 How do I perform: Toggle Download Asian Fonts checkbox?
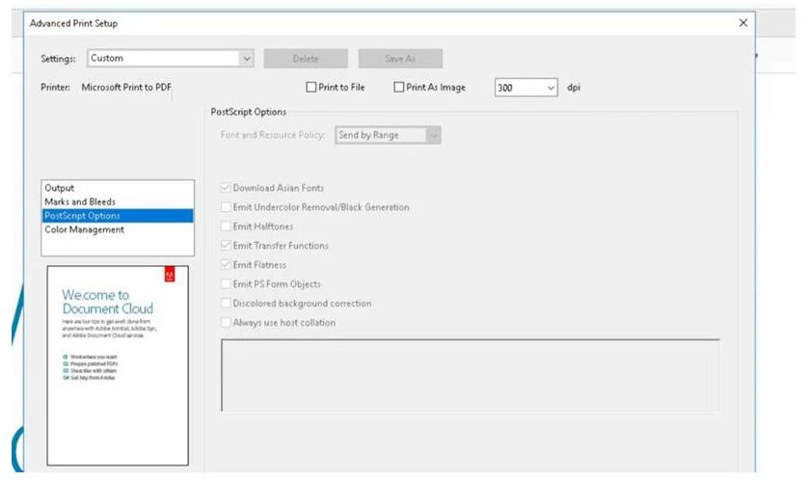pos(226,188)
